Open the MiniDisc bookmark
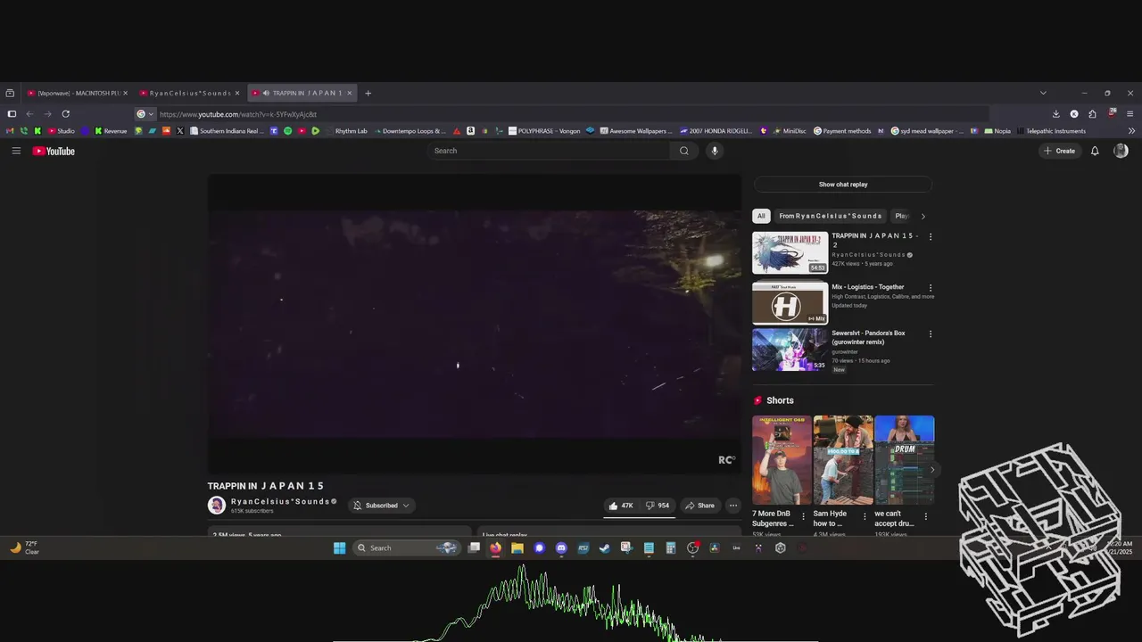This screenshot has width=1142, height=642. (x=789, y=131)
